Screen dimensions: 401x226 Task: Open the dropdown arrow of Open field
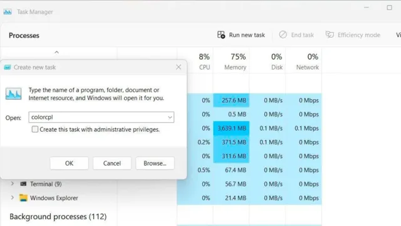click(x=170, y=117)
